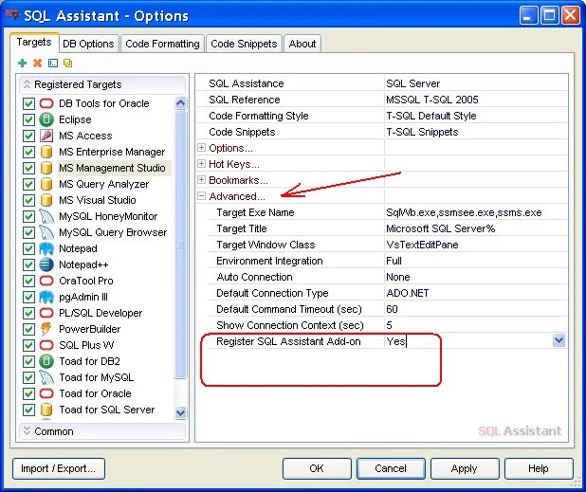586x492 pixels.
Task: Open the Code Snippets tab
Action: (244, 44)
